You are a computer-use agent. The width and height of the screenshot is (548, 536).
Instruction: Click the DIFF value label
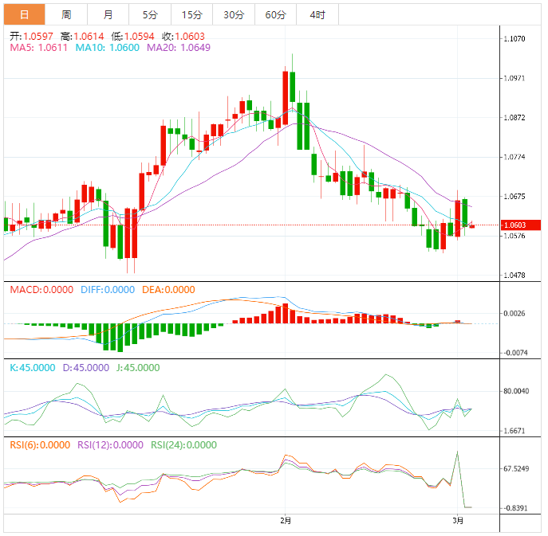coord(107,290)
